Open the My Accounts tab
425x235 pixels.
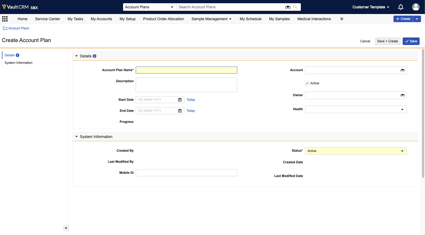[101, 19]
